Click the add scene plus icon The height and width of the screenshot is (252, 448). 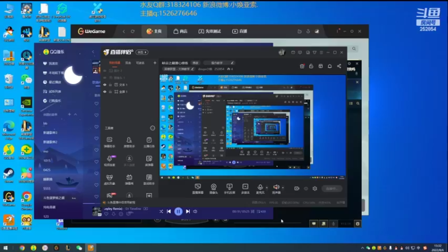tap(155, 63)
